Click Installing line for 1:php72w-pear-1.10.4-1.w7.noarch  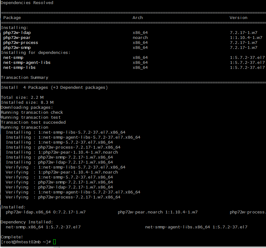pyautogui.click(x=62, y=152)
